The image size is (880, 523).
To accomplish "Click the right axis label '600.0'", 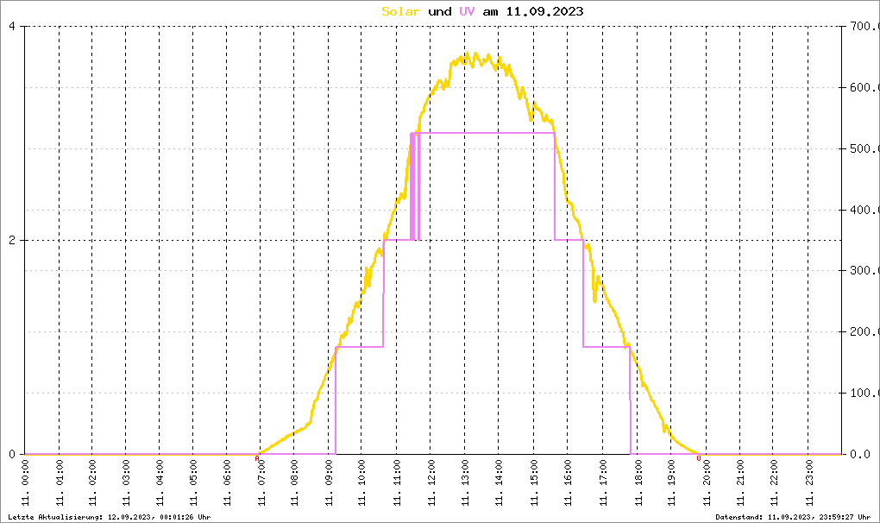I will [864, 87].
